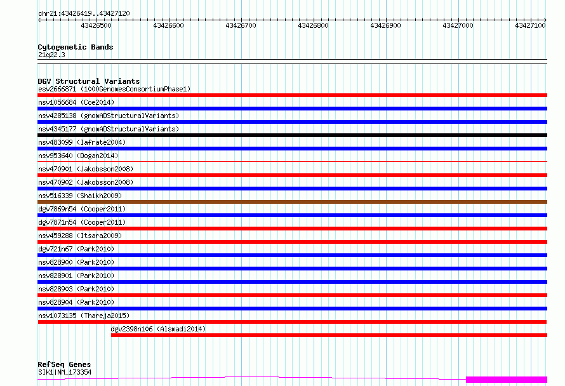The image size is (565, 386).
Task: Select nsv516339 (Shaikh2009) label
Action: [80, 196]
